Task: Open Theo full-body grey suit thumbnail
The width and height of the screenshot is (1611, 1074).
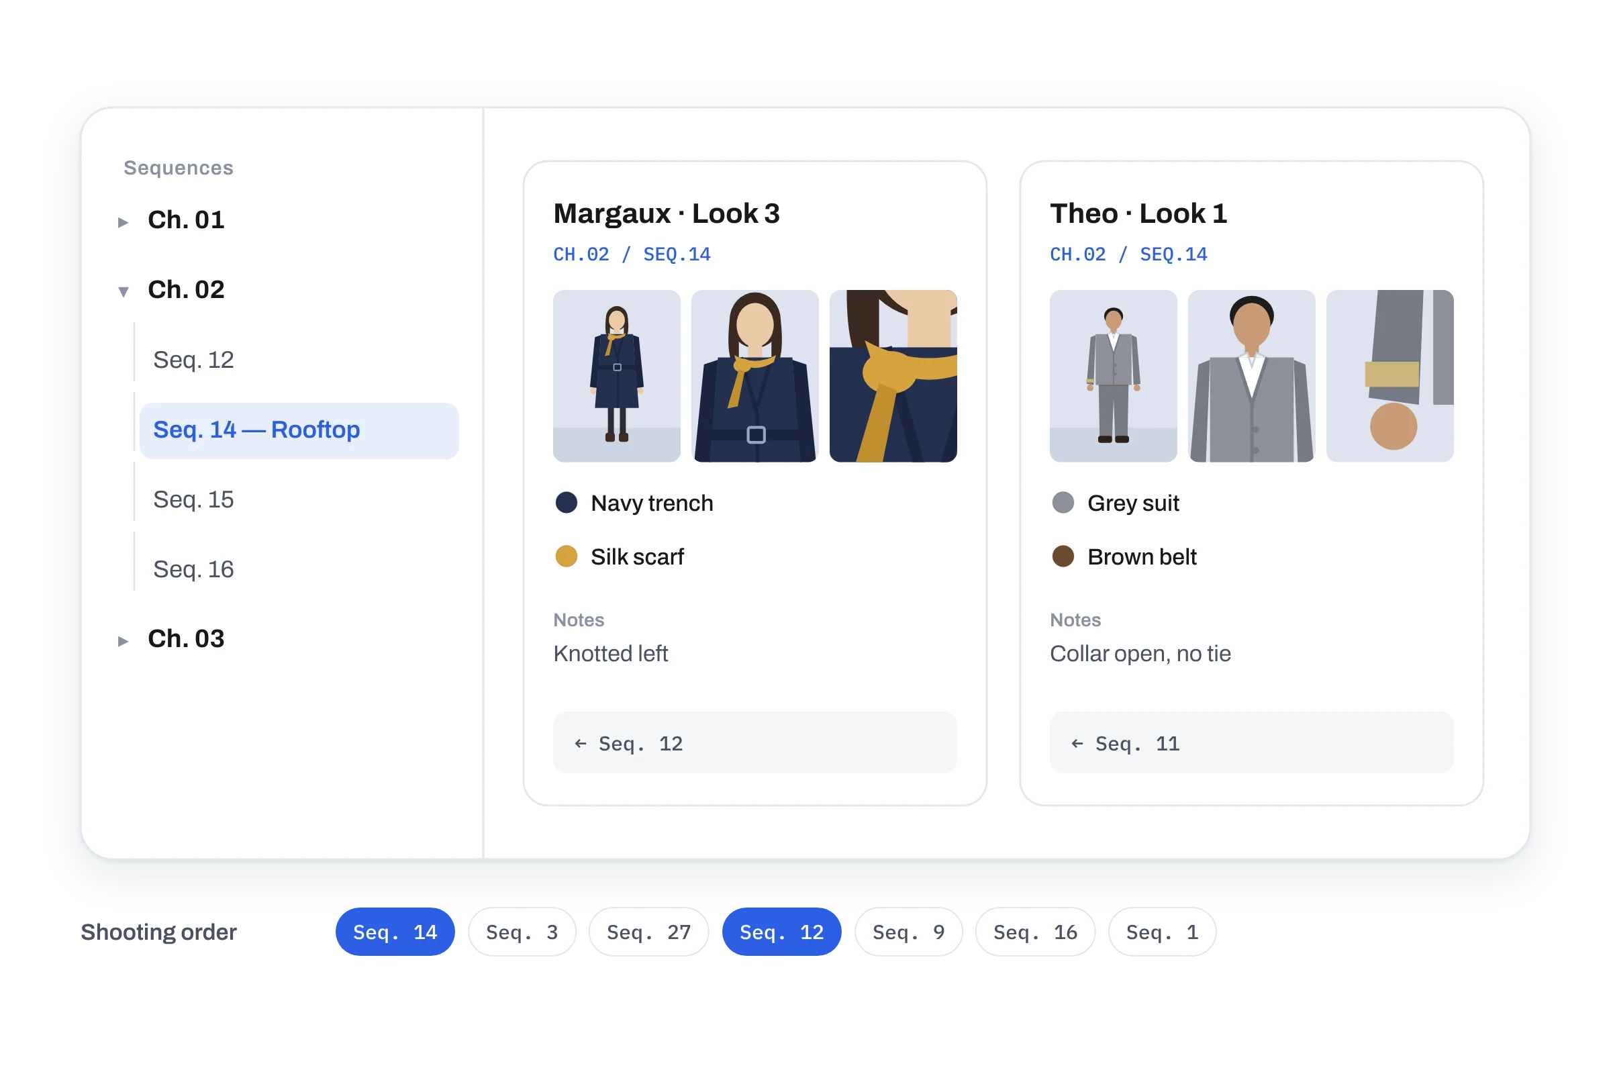Action: click(x=1113, y=375)
